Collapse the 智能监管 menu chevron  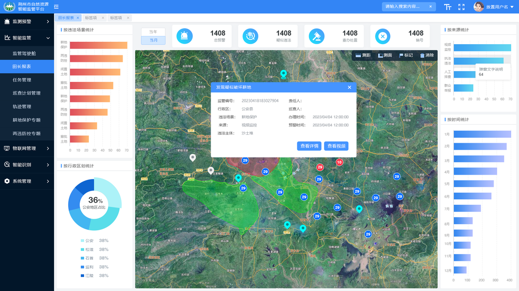click(x=48, y=38)
